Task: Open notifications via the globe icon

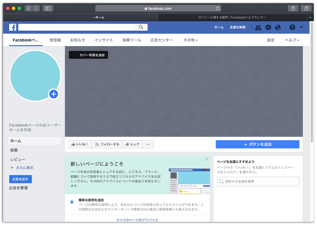Action: tap(278, 27)
